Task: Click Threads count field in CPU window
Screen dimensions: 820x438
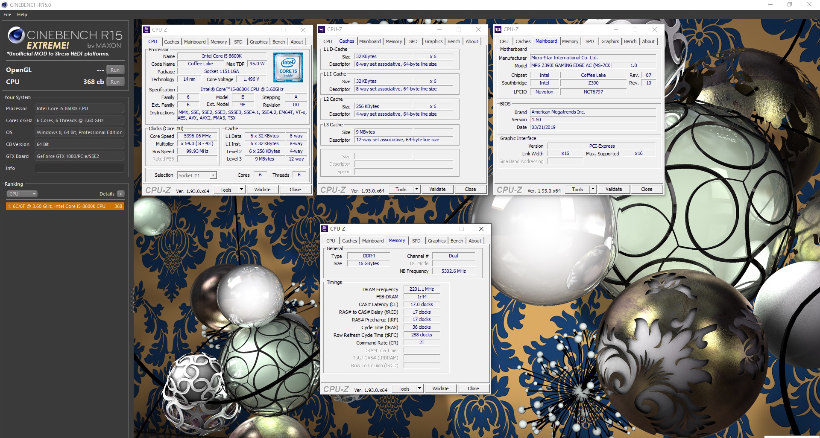Action: tap(299, 175)
